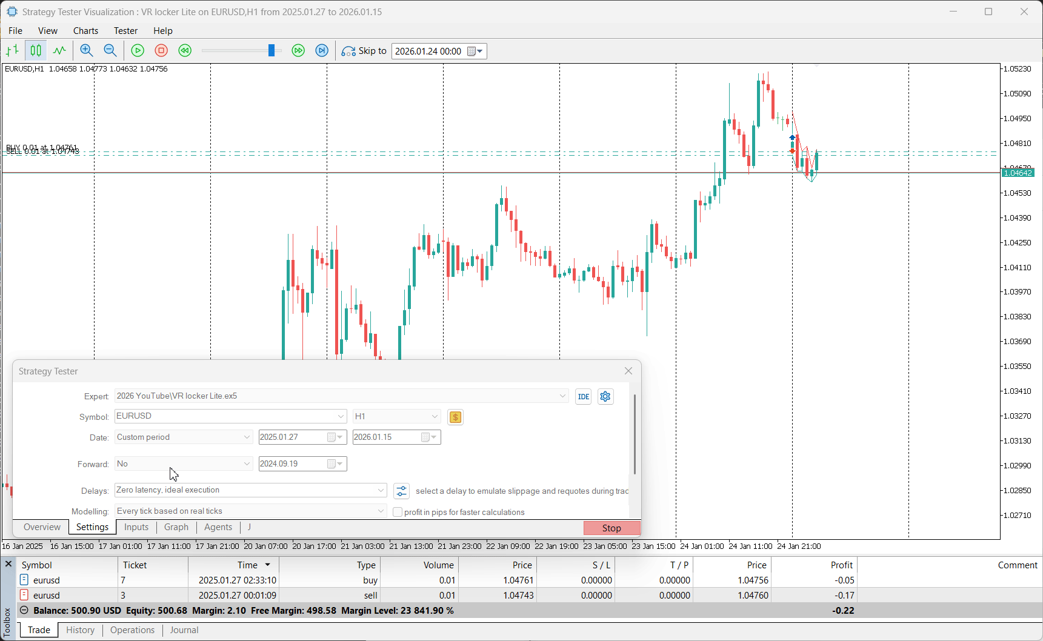
Task: Click the Comment column header
Action: 950,565
